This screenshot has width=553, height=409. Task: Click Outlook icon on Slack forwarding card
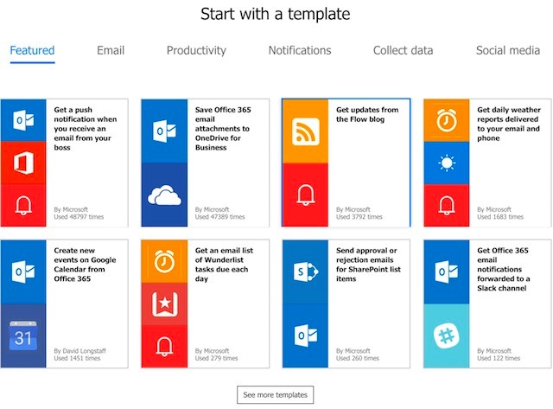[447, 272]
